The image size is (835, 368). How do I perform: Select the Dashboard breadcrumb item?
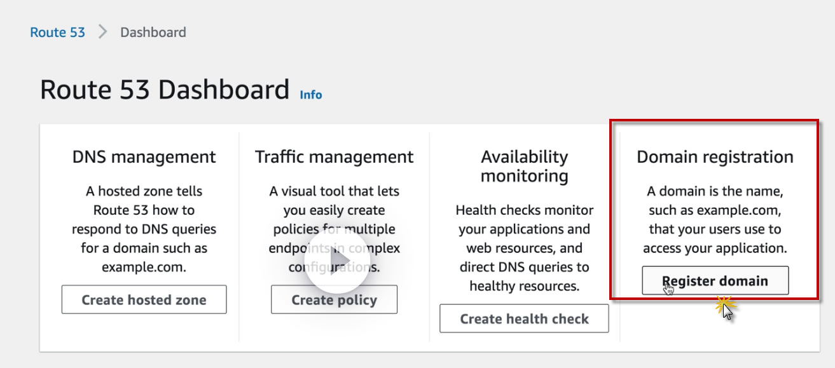tap(153, 32)
